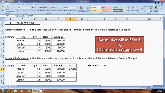Open the Find & Select menu
165x93 pixels.
156,9
